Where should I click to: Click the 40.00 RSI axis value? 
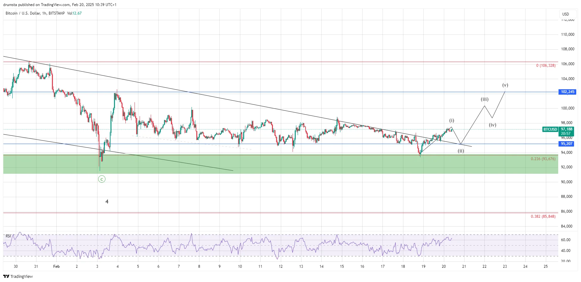565,251
